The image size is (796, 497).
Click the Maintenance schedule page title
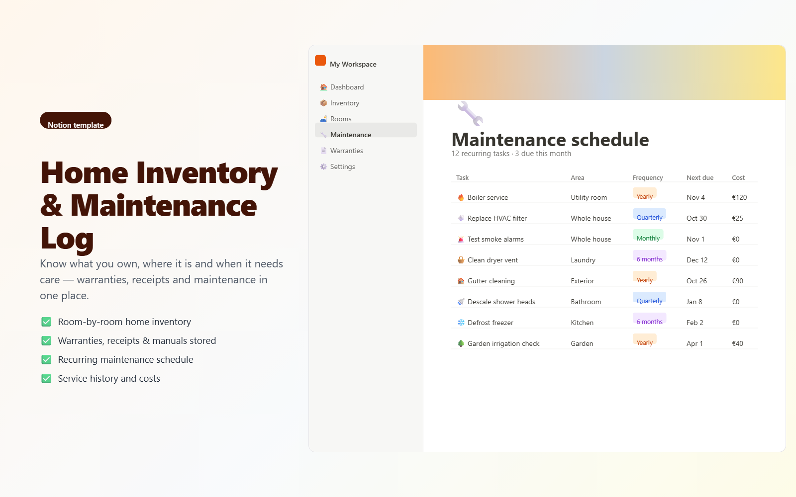[x=550, y=140]
